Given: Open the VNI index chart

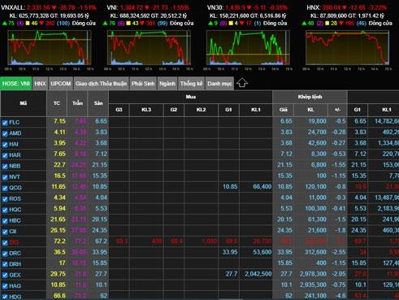Looking at the screenshot, I should click(149, 48).
